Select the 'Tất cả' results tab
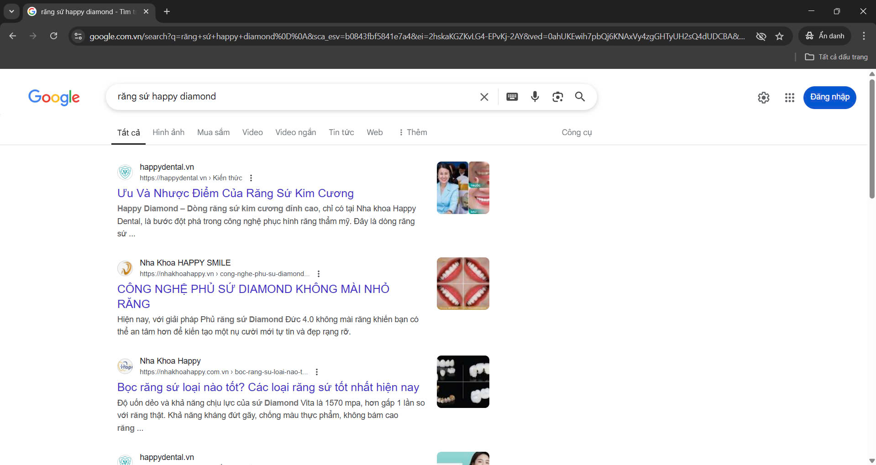The image size is (876, 465). pyautogui.click(x=128, y=133)
